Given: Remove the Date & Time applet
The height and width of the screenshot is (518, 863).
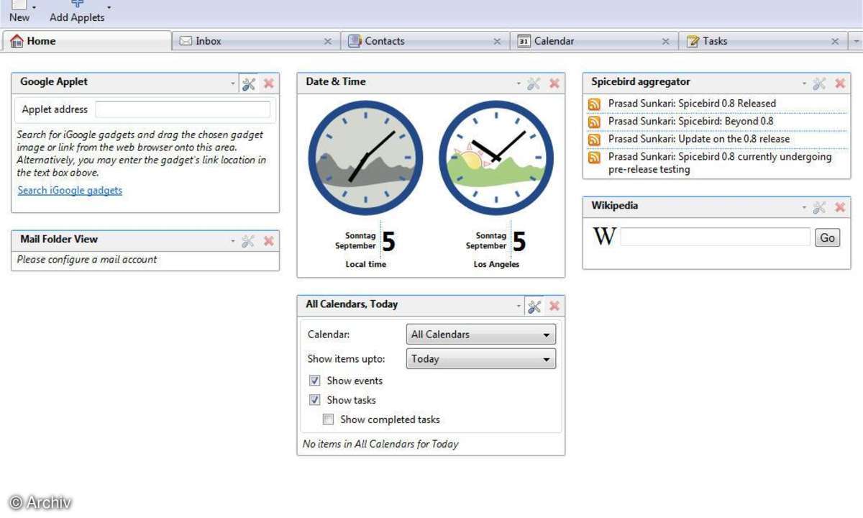Looking at the screenshot, I should [554, 83].
